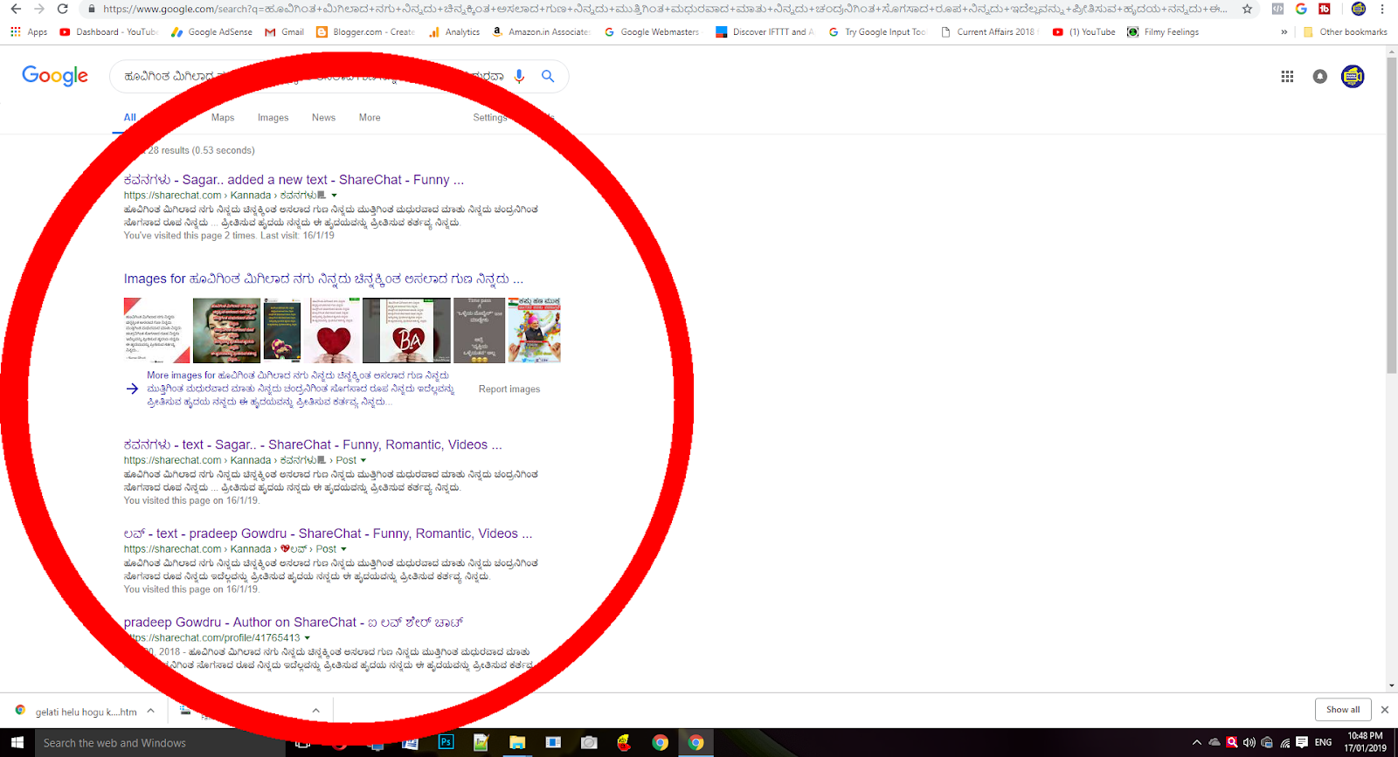Viewport: 1398px width, 757px height.
Task: Expand the dropdown arrow after the heart 'Post' URL
Action: 343,549
